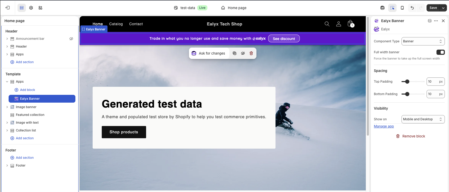Delete block using floating trash icon
449x192 pixels.
(x=251, y=53)
